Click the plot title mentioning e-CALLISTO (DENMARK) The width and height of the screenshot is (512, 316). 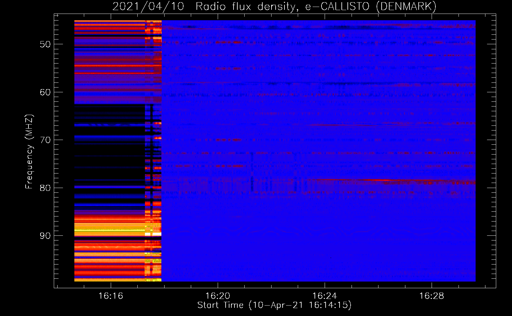[274, 6]
